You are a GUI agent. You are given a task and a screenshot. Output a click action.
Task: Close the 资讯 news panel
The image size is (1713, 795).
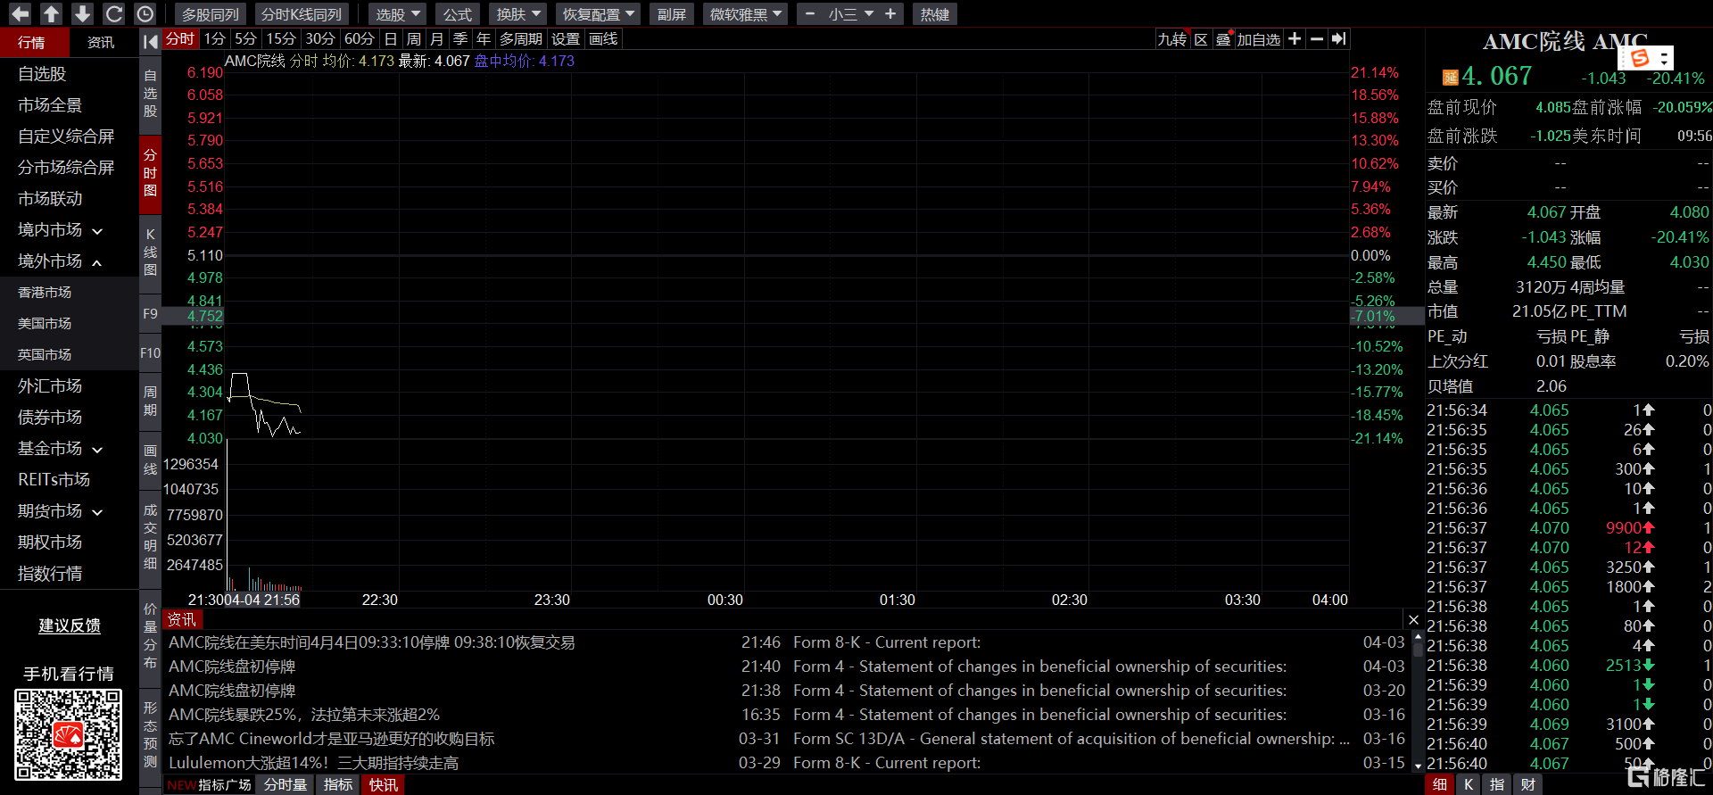pos(1413,619)
